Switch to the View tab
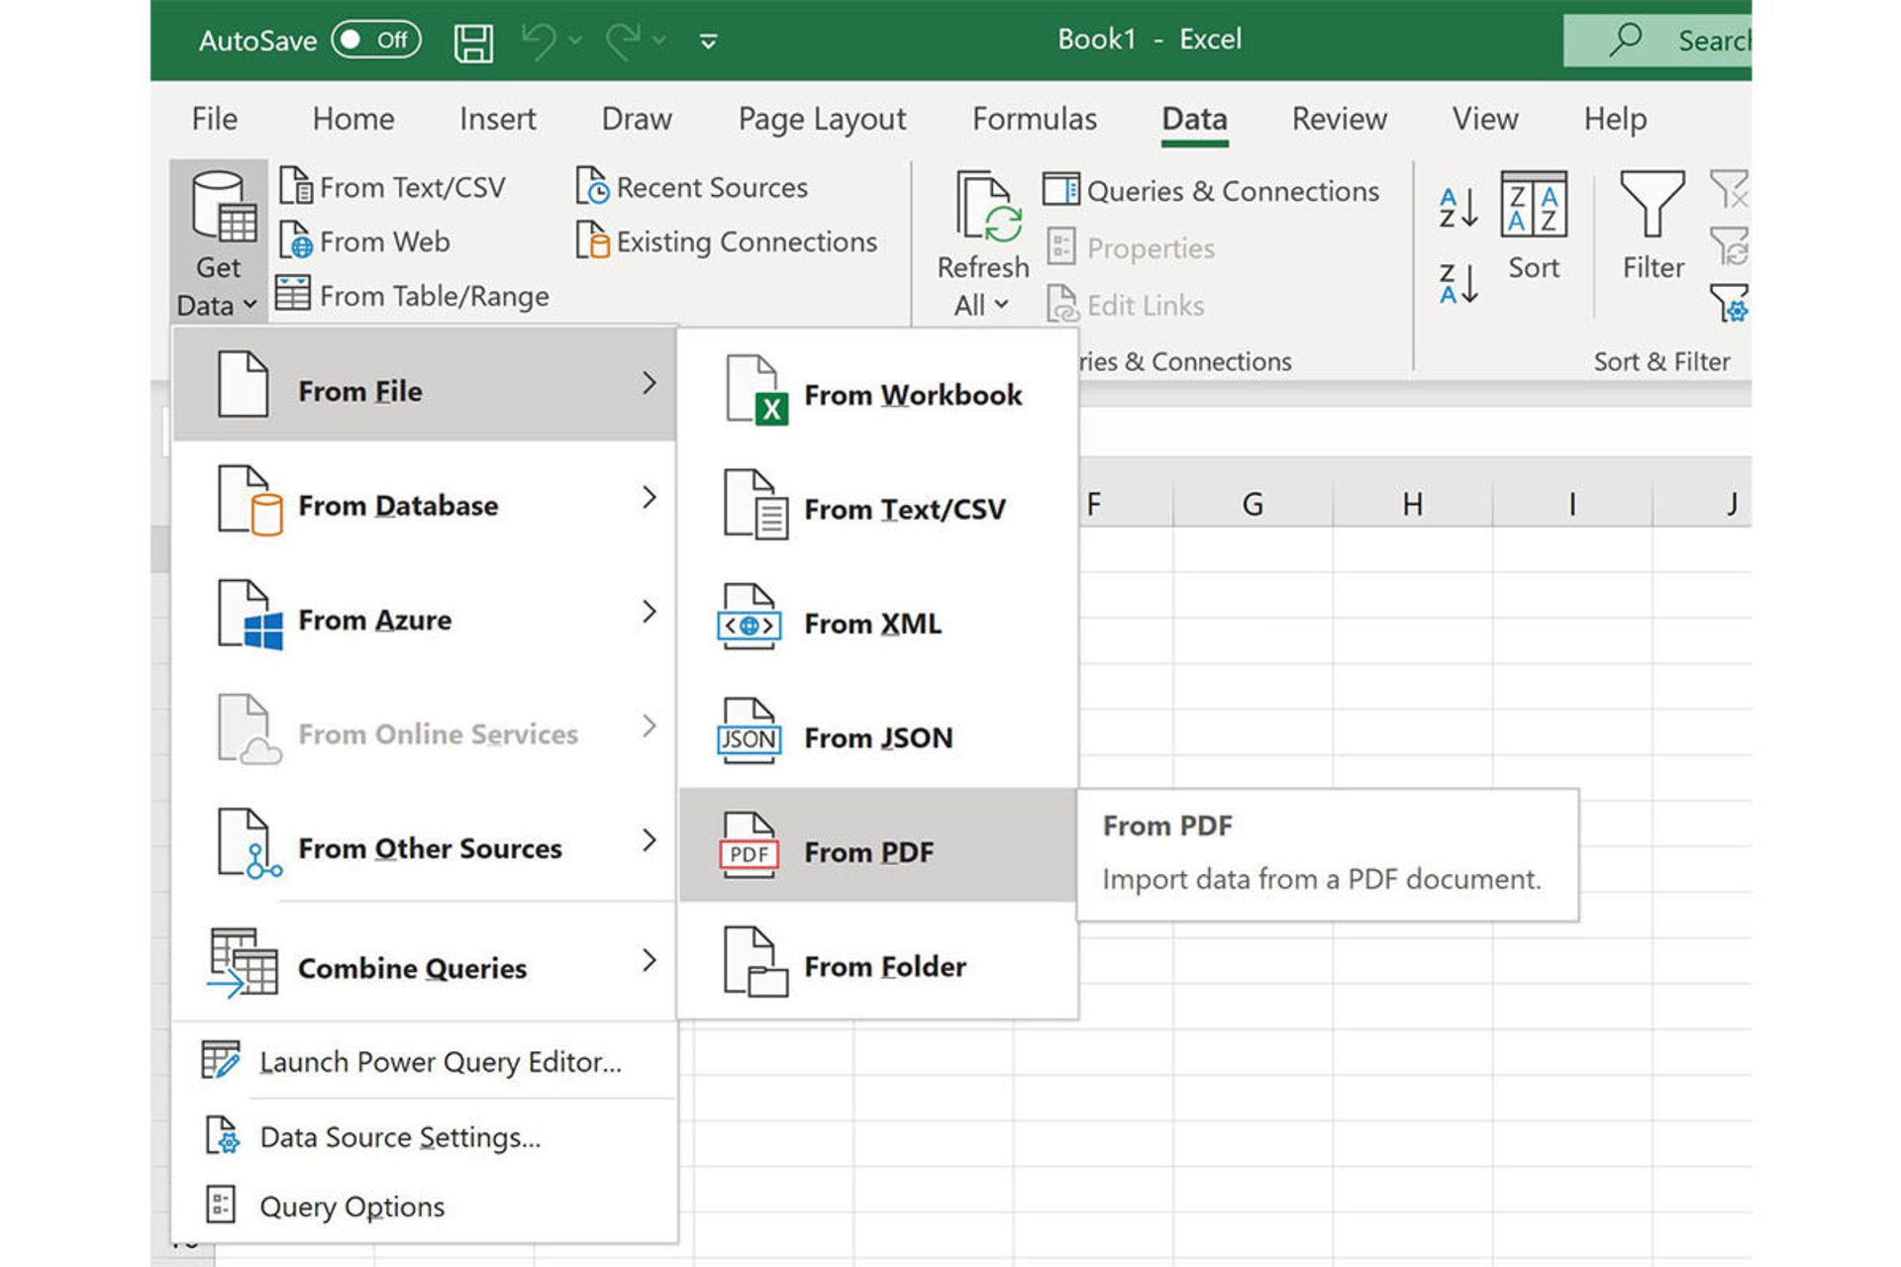The image size is (1901, 1267). (x=1485, y=119)
